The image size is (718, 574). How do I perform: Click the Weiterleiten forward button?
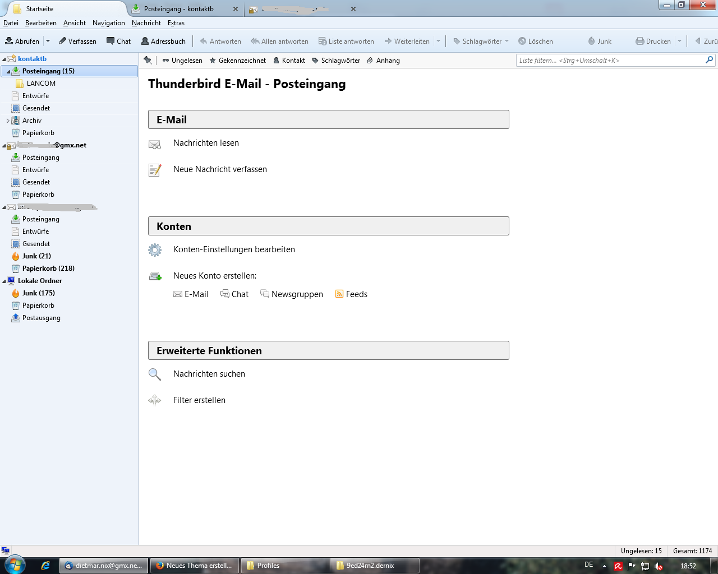[407, 41]
